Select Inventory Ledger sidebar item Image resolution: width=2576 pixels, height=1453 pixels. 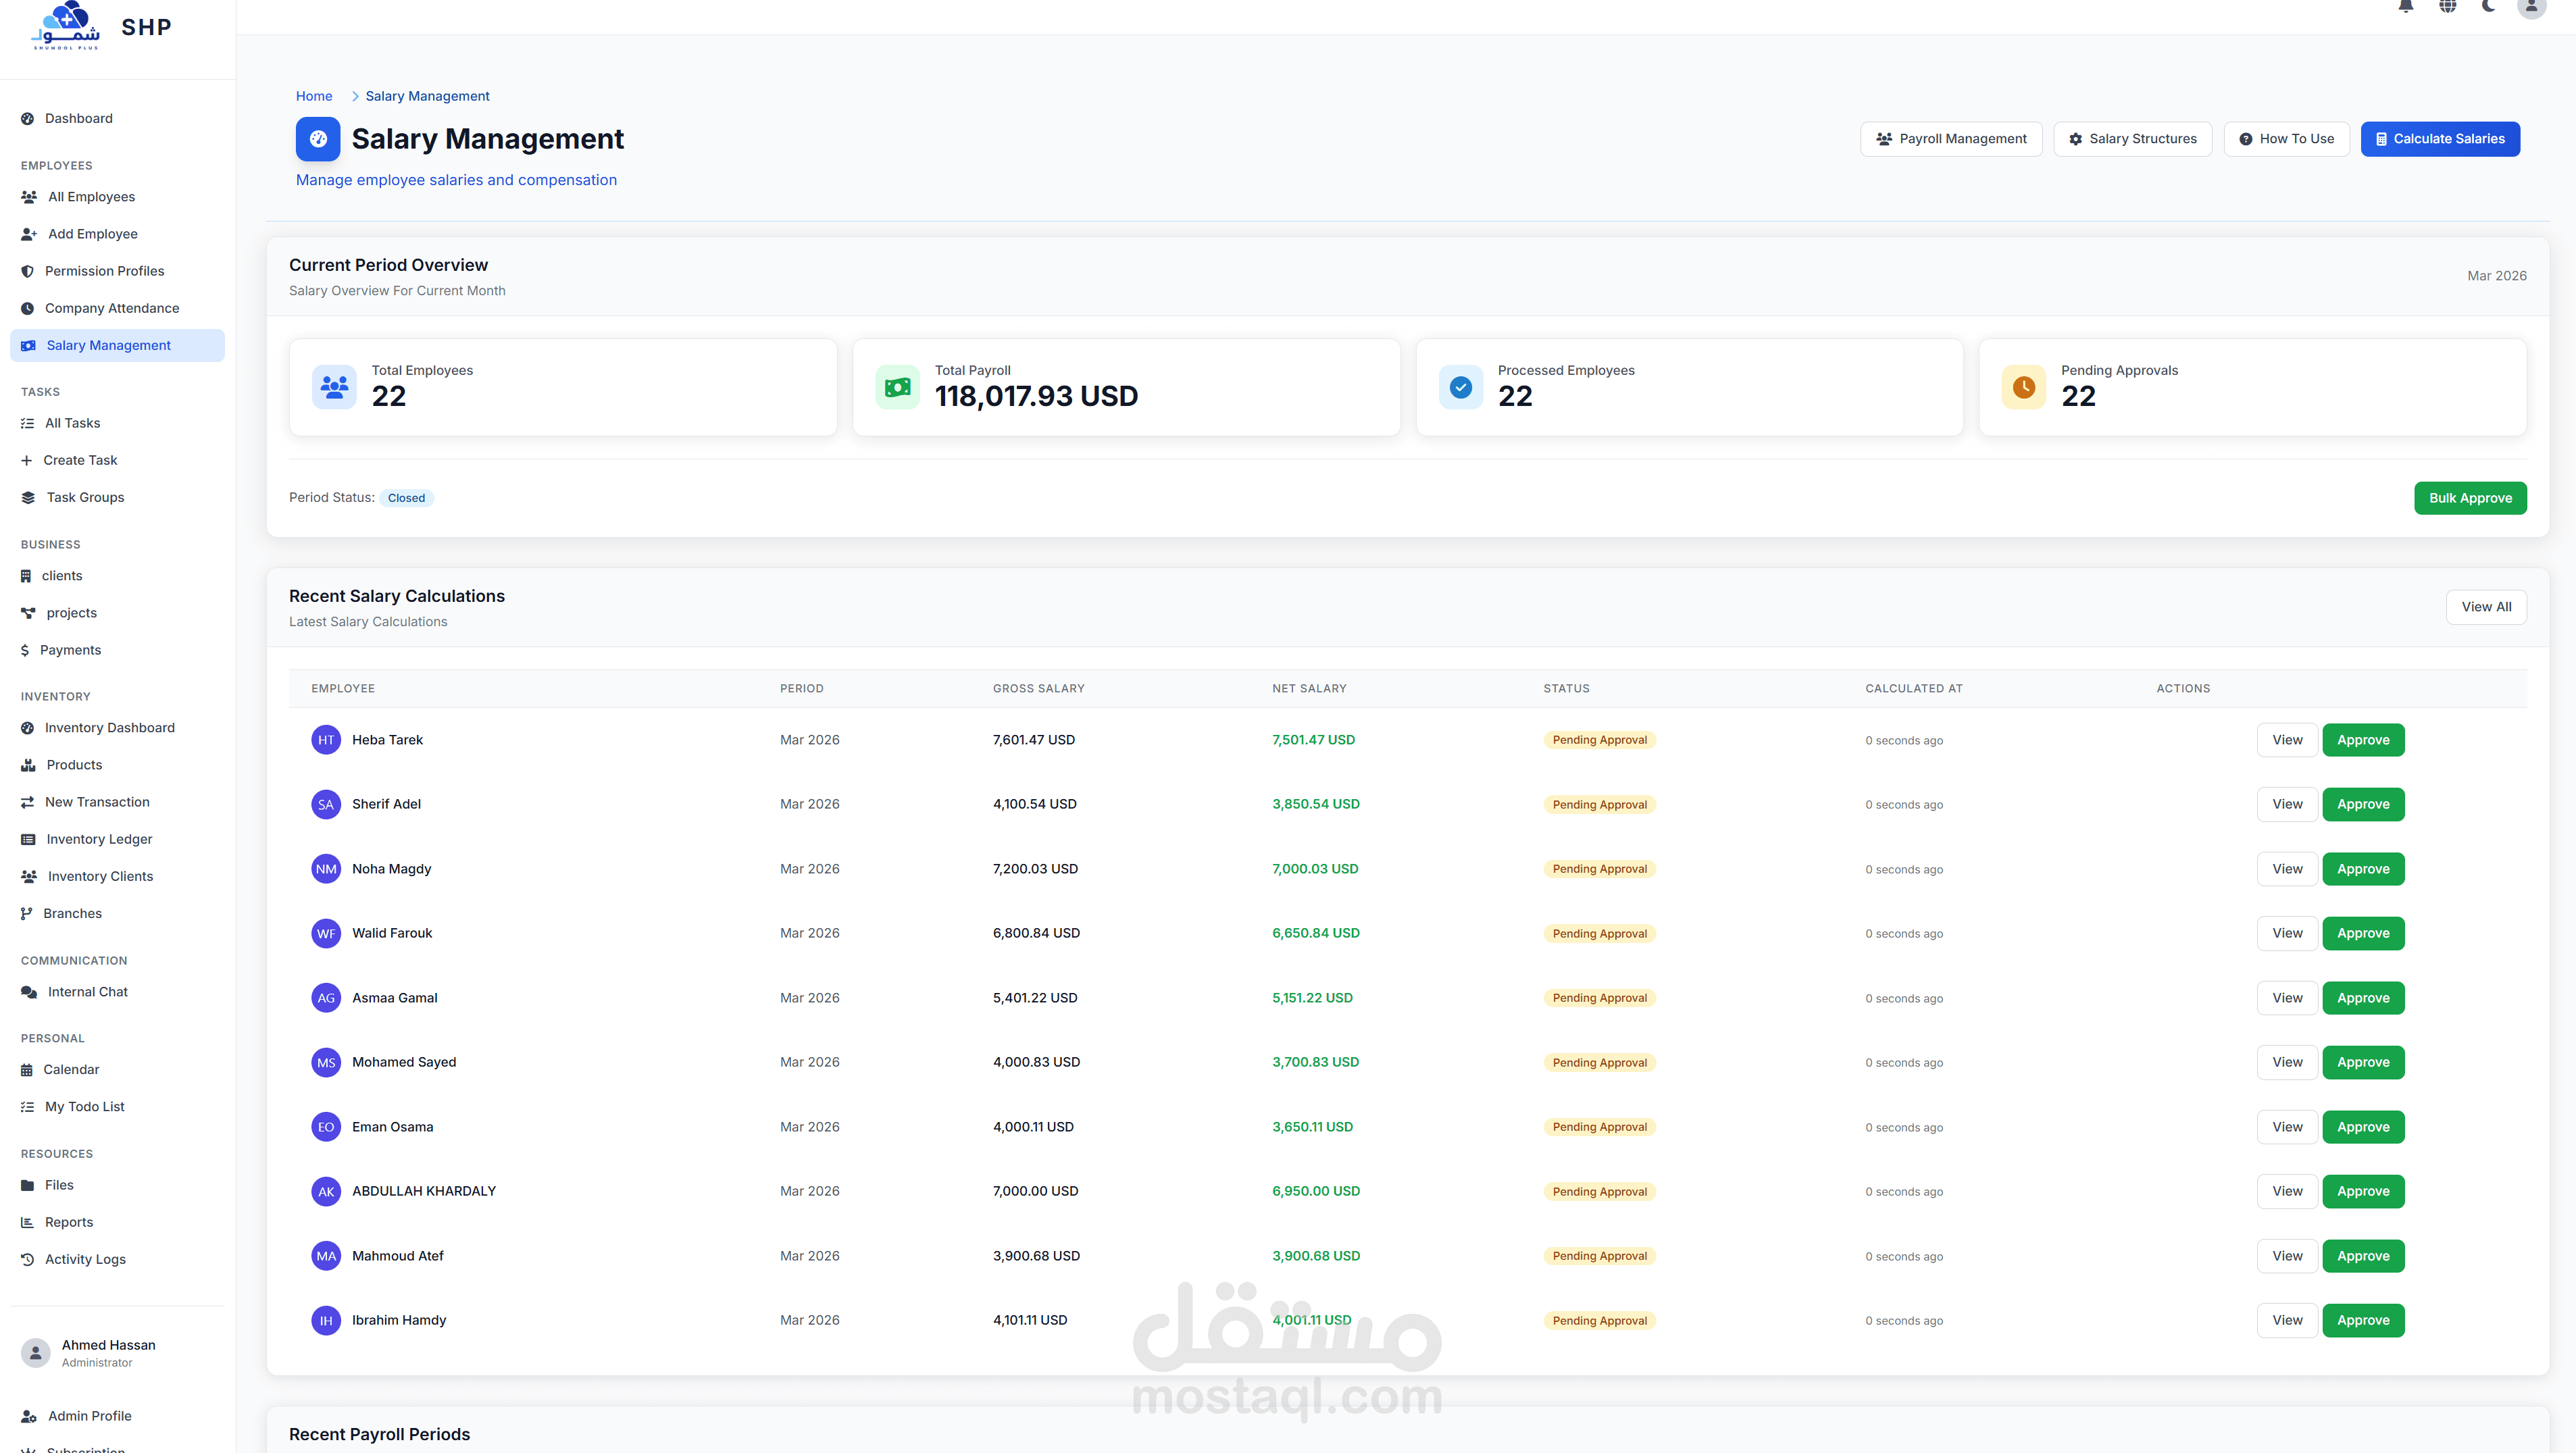(x=99, y=839)
